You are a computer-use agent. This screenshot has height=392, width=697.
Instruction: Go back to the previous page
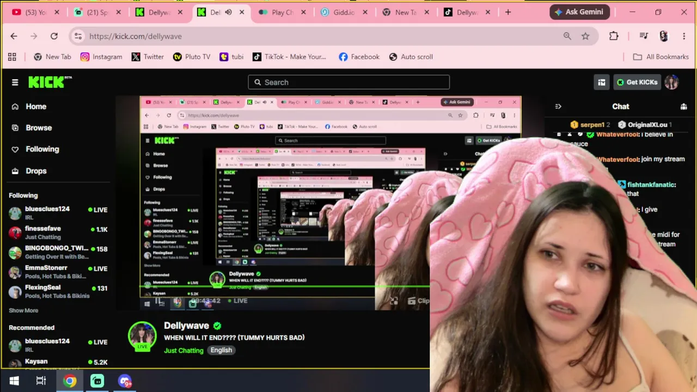click(14, 36)
